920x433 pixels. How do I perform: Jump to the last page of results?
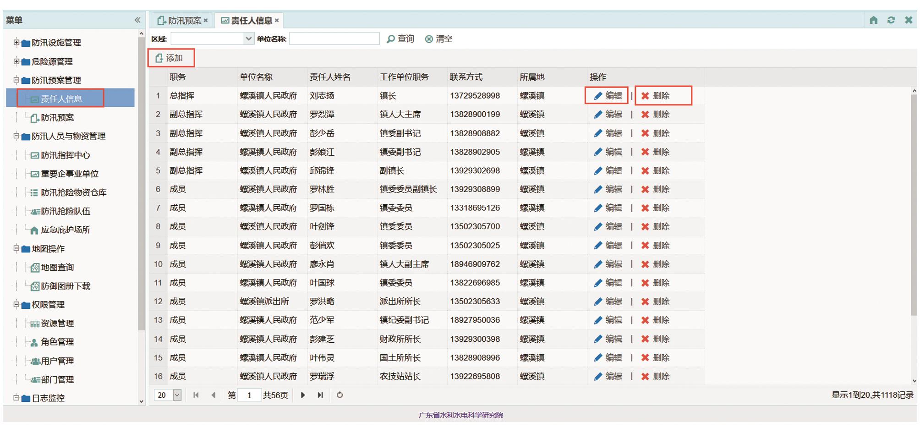(320, 395)
